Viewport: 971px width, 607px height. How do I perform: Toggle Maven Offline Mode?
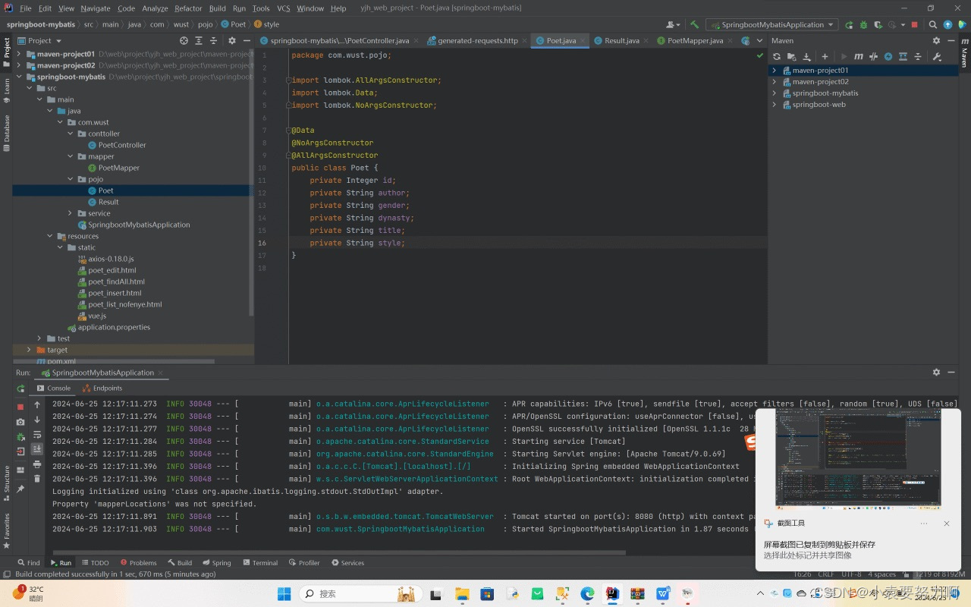click(873, 56)
